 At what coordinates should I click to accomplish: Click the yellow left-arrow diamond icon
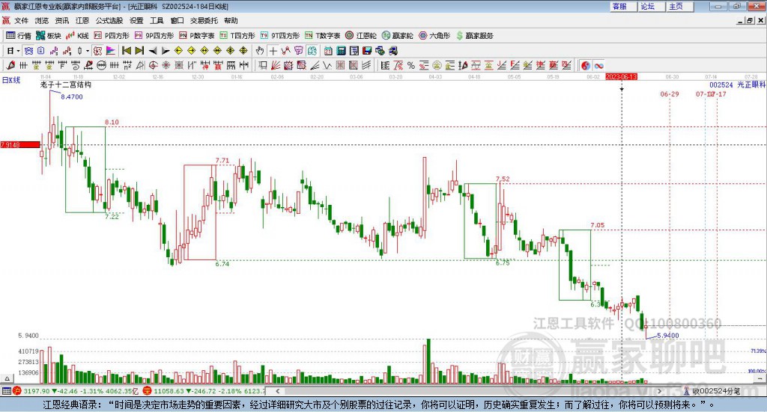pos(178,51)
